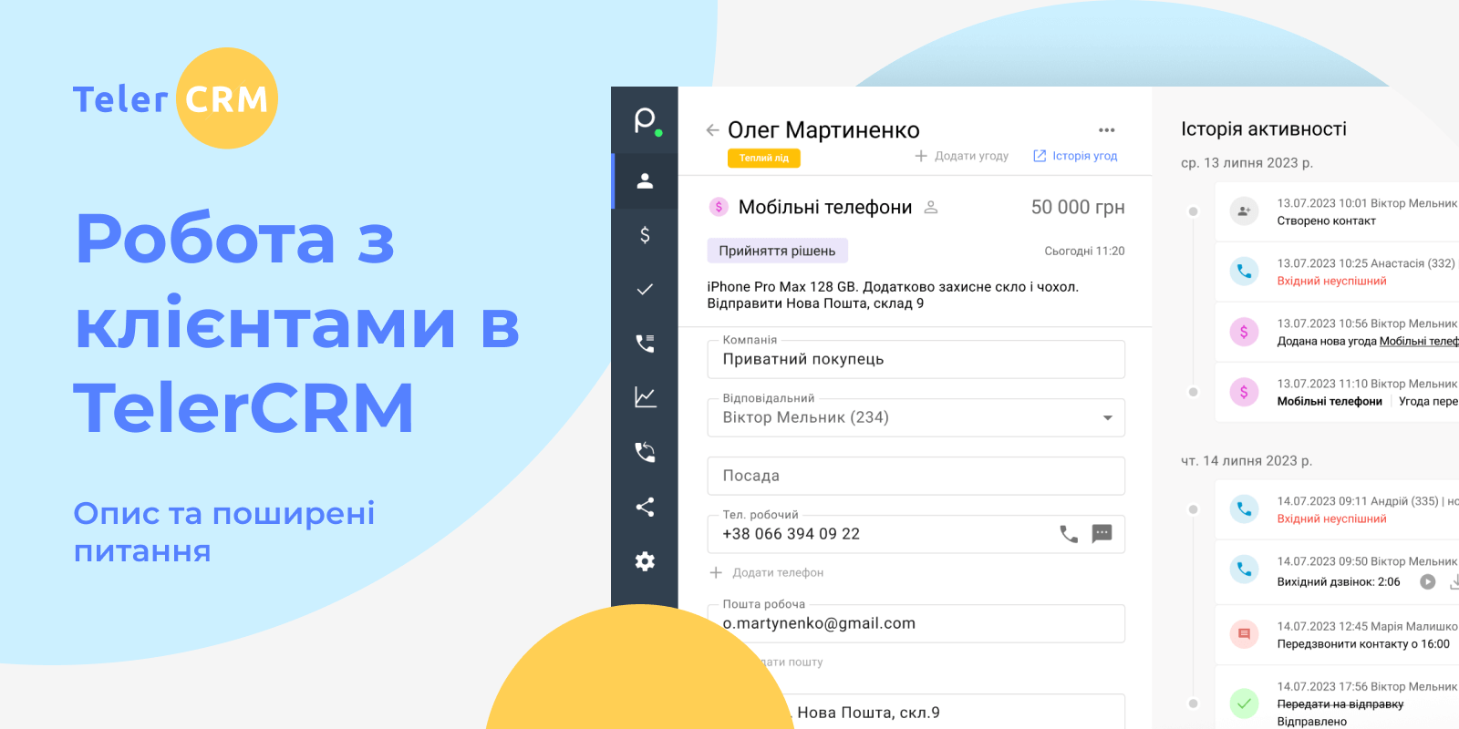Click Вхідний неуспішний under Андрій (335)
Viewport: 1459px width, 729px height.
(1331, 519)
